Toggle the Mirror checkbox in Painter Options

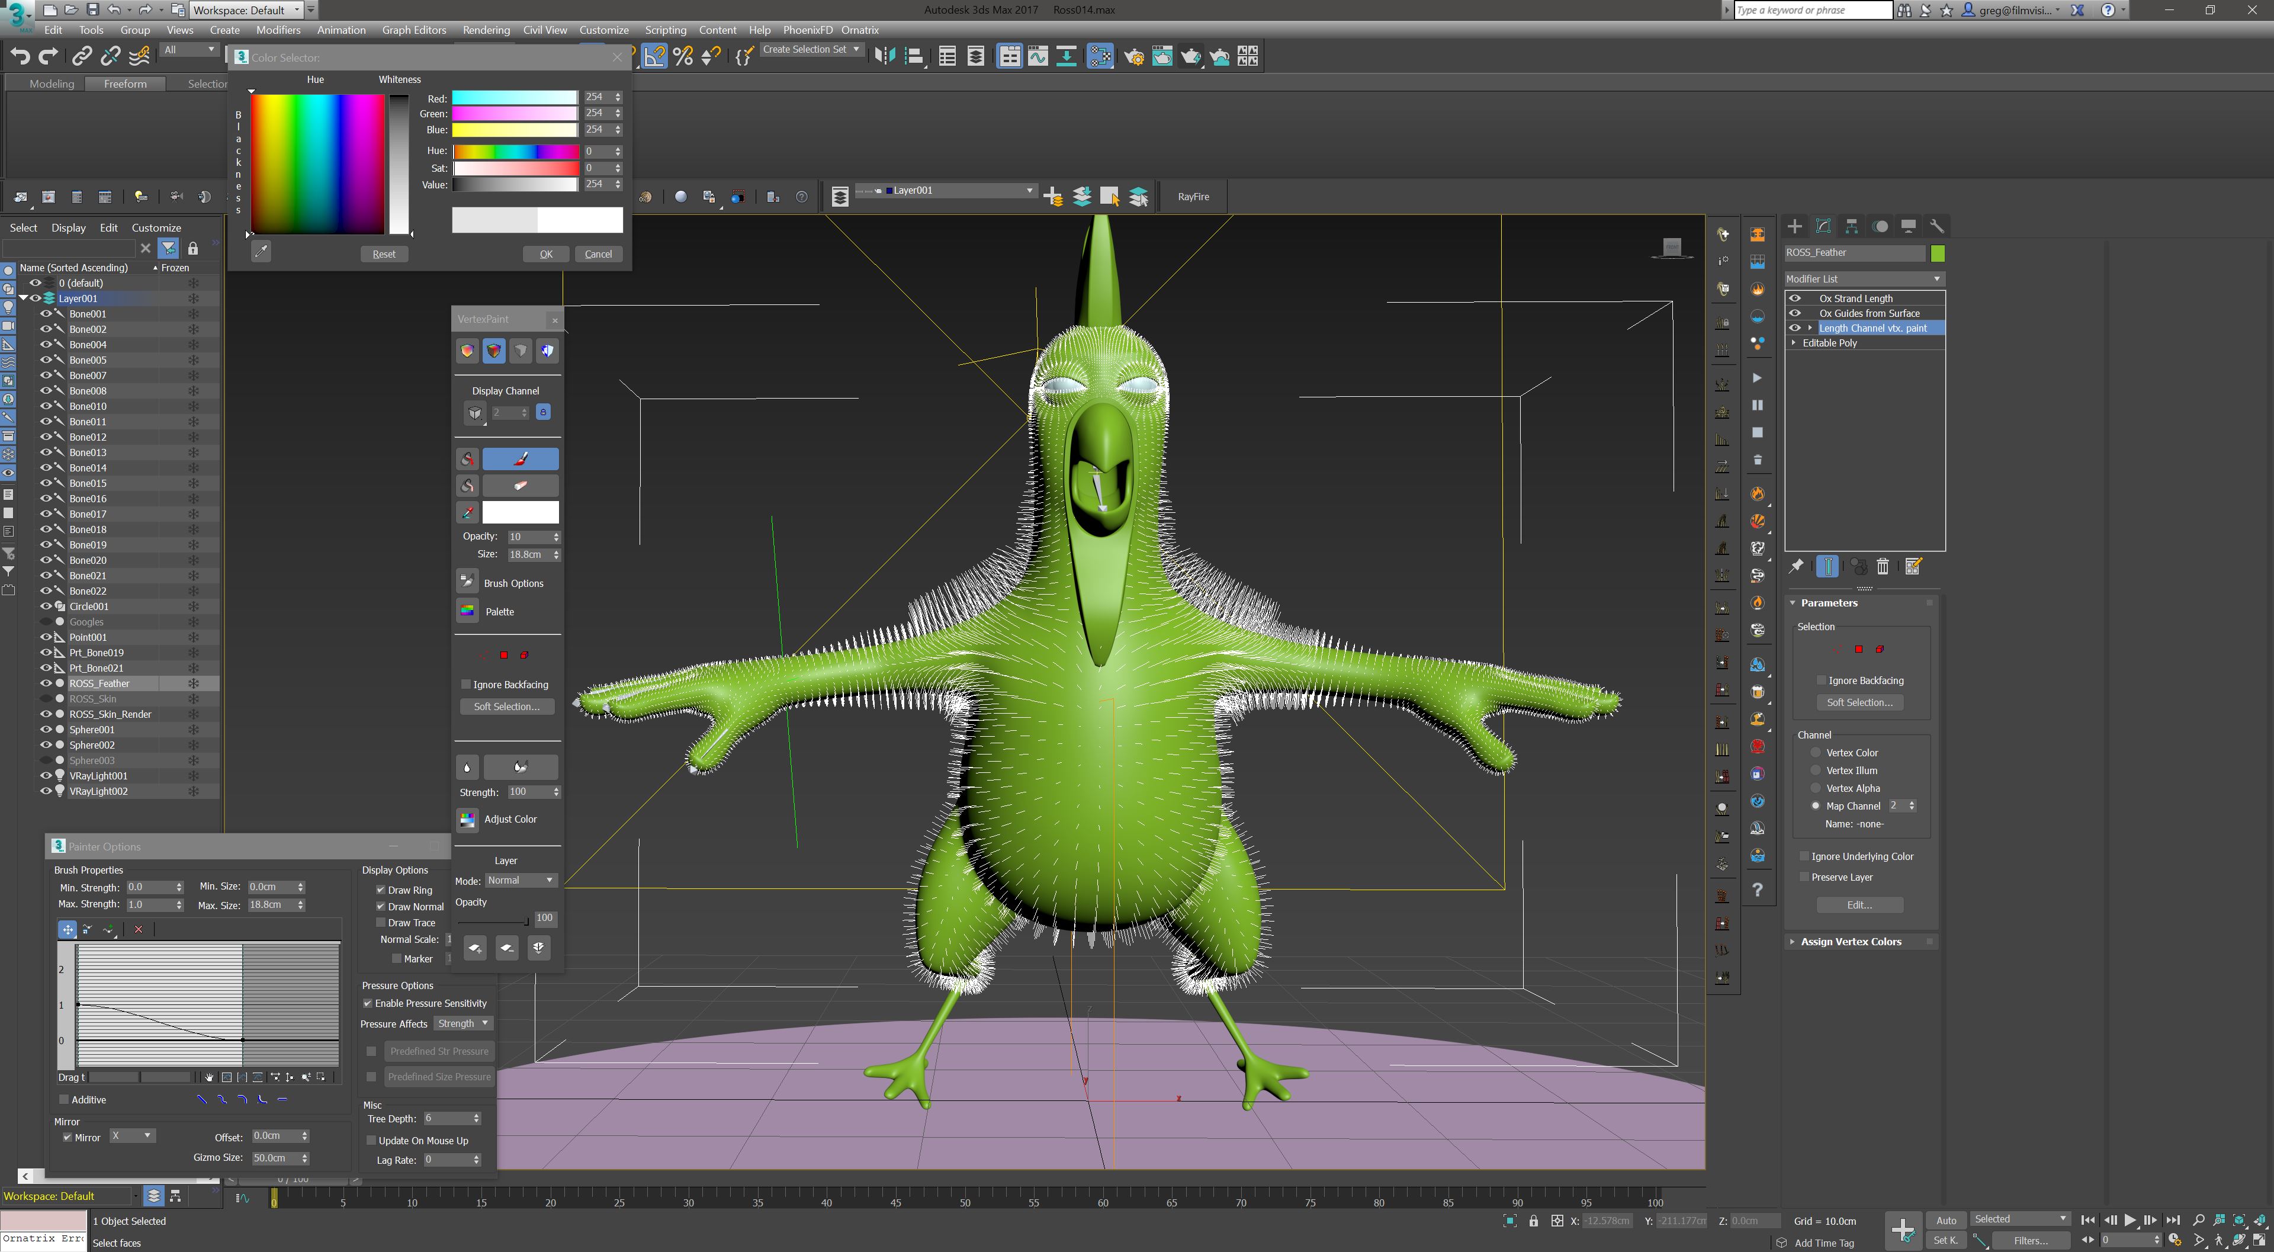(x=68, y=1137)
